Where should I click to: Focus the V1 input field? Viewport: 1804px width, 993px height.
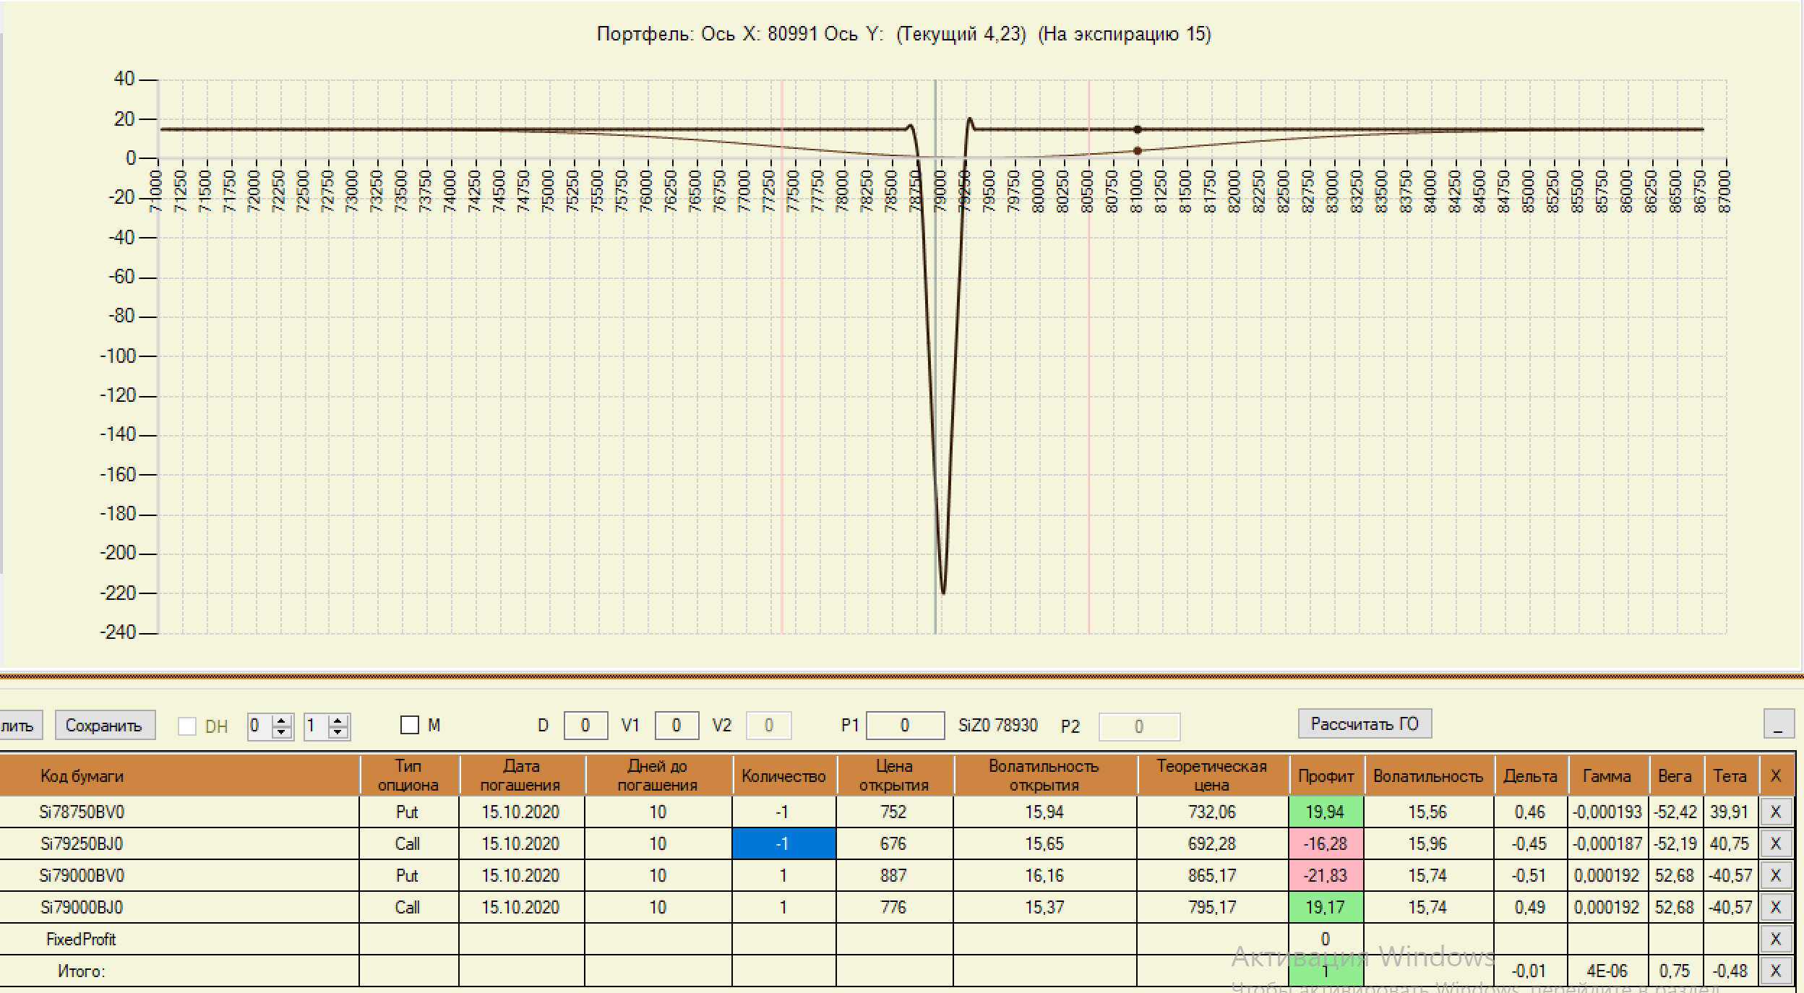point(676,726)
